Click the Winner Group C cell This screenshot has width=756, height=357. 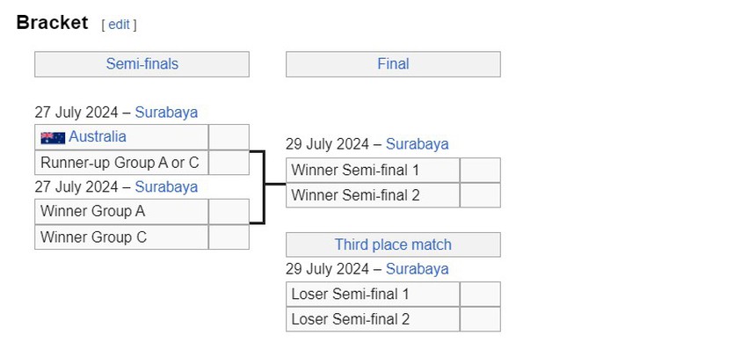[121, 237]
